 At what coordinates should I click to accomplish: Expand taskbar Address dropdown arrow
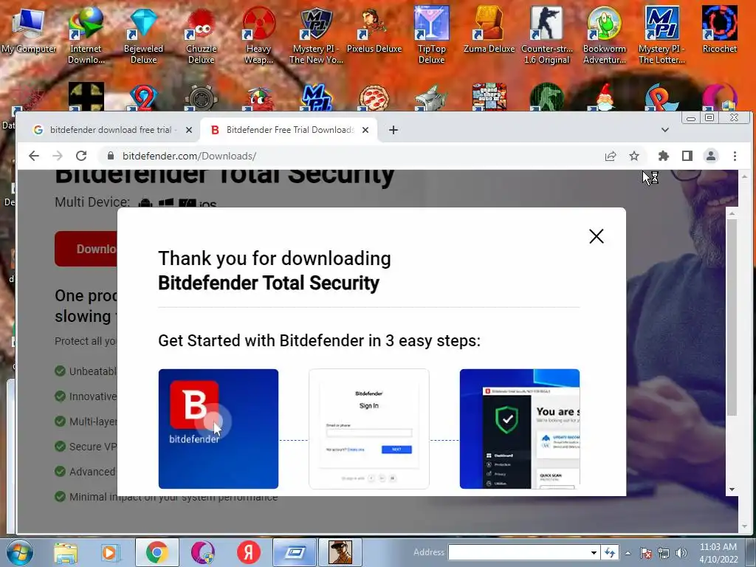click(x=594, y=552)
